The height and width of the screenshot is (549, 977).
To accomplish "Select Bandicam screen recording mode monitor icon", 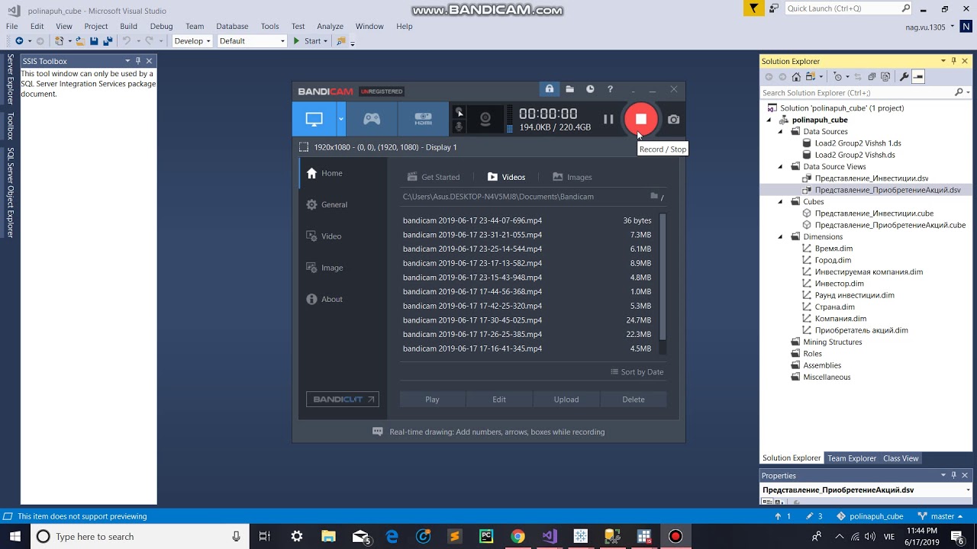I will tap(314, 119).
